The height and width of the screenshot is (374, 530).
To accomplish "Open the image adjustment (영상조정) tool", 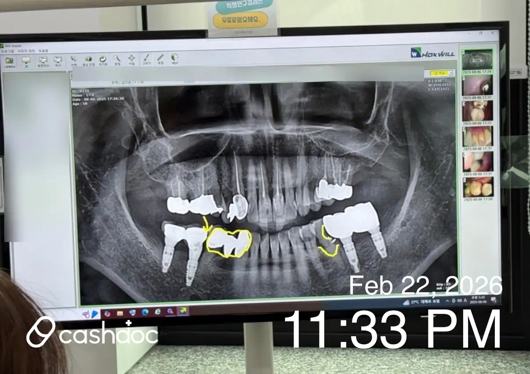I will 88,60.
